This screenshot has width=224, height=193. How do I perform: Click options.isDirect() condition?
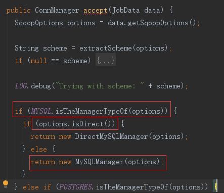75,124
